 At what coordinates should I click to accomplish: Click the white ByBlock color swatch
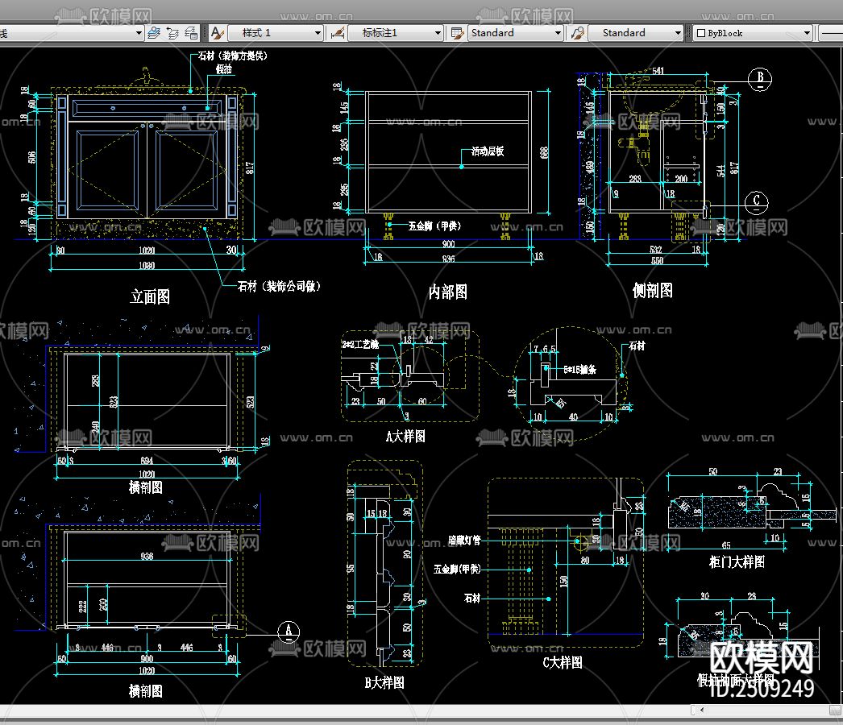(x=700, y=33)
